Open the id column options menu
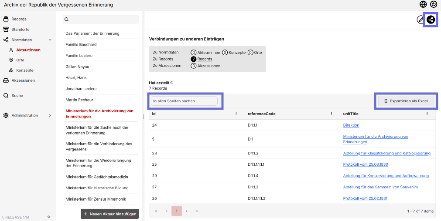Viewport: 441px width, 221px height. (236, 114)
